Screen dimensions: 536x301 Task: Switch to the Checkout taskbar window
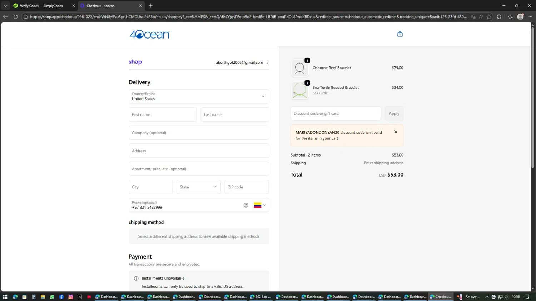[x=441, y=297]
